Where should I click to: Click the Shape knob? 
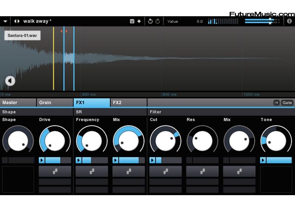18,141
